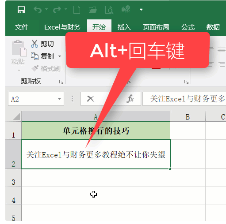Expand Customize Quick Access Toolbar arrow
The width and height of the screenshot is (226, 224).
coord(141,9)
